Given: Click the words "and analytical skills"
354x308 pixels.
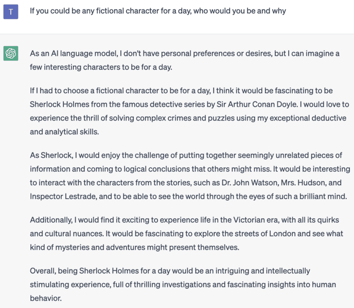Looking at the screenshot, I should [64, 131].
